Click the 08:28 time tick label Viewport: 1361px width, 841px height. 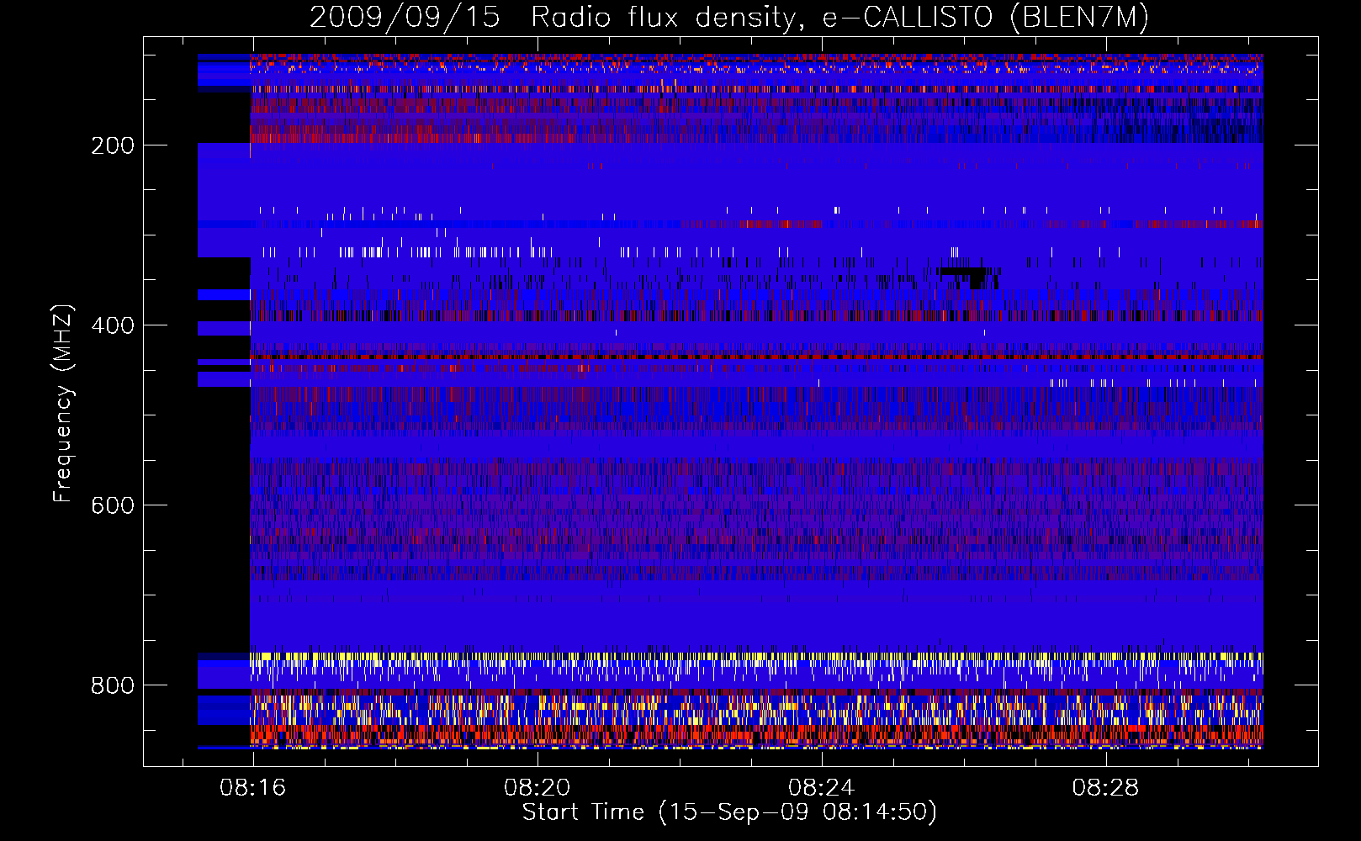point(1105,788)
